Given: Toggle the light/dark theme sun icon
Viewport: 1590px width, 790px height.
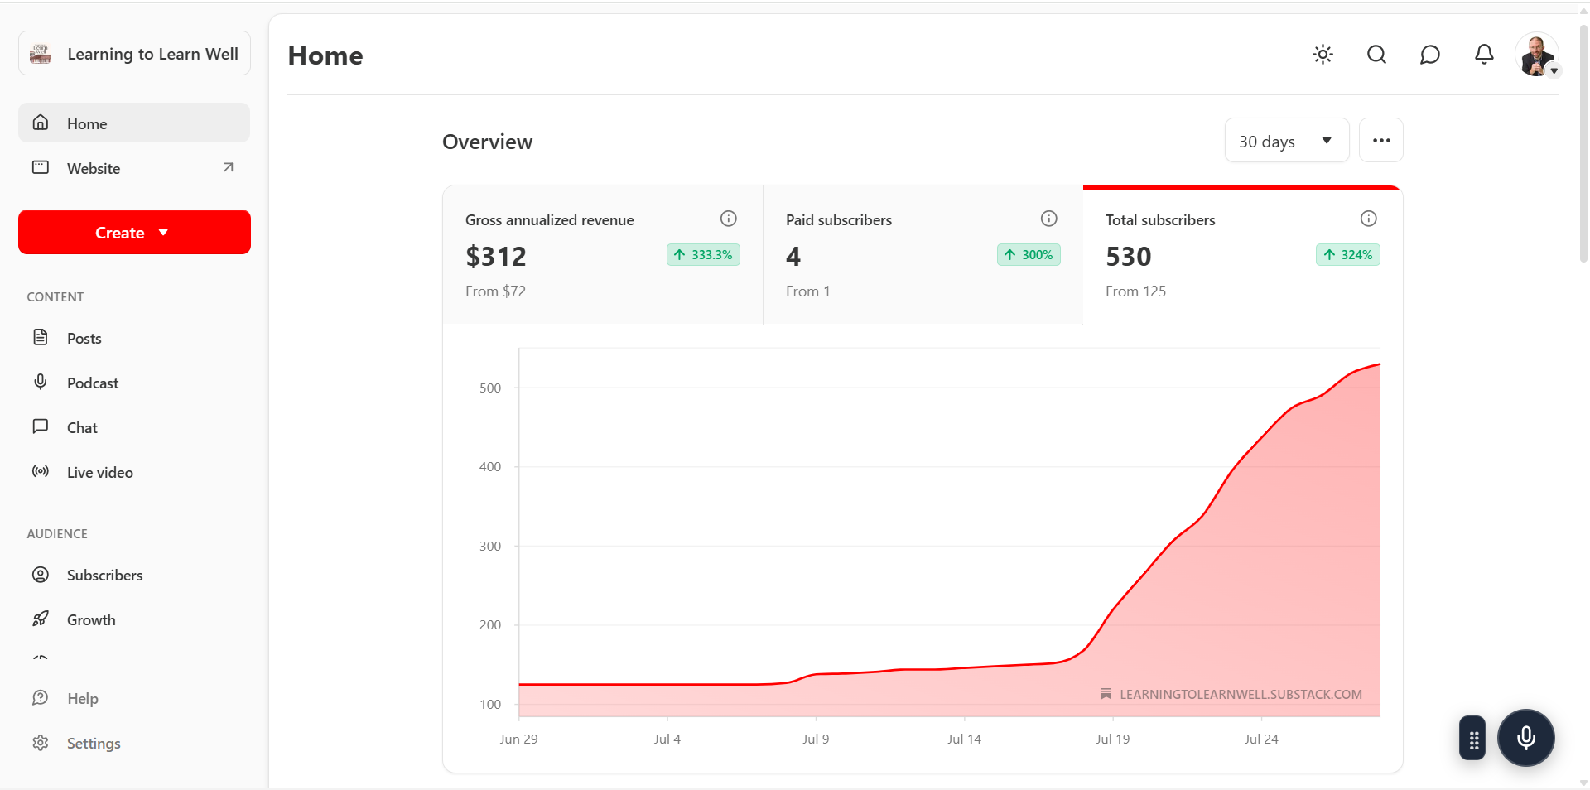Looking at the screenshot, I should 1323,55.
